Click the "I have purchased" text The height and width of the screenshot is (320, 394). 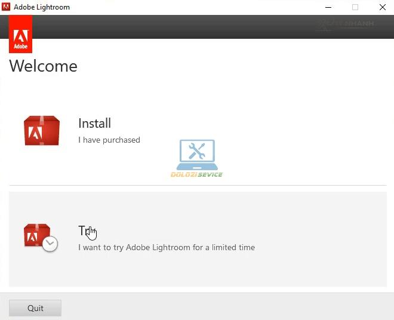109,140
